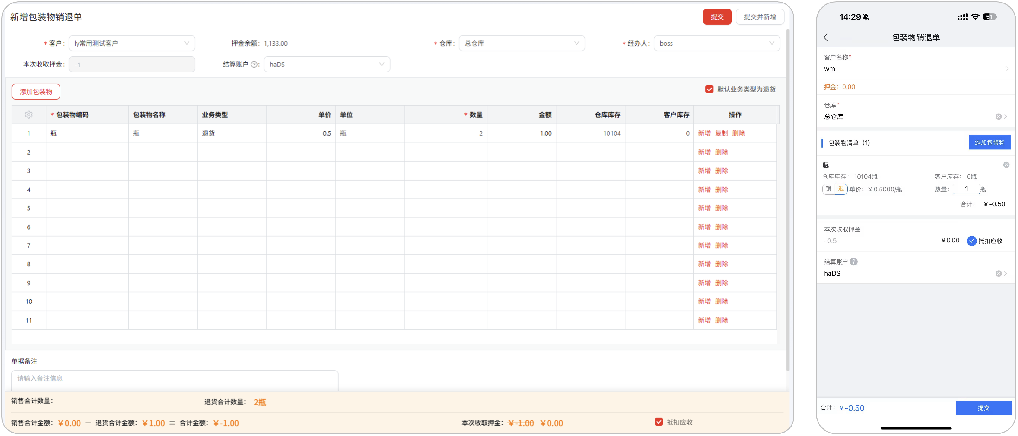
Task: Click the 添加包装物 button in web form
Action: 36,92
